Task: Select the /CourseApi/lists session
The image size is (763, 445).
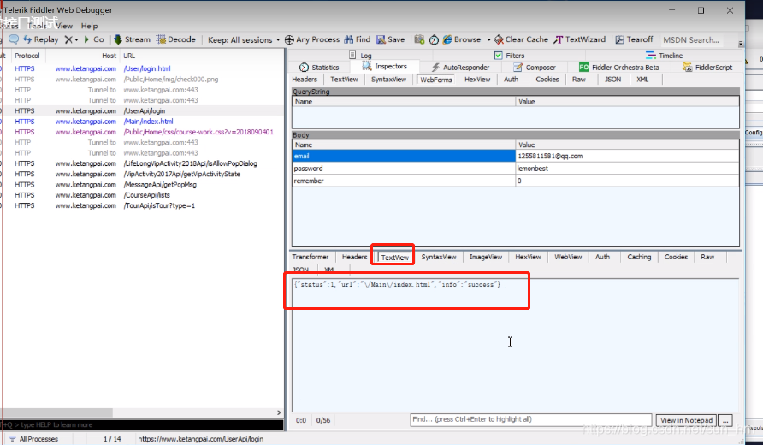Action: 143,195
